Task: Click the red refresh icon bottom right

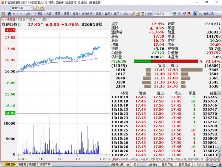Action: (x=219, y=159)
